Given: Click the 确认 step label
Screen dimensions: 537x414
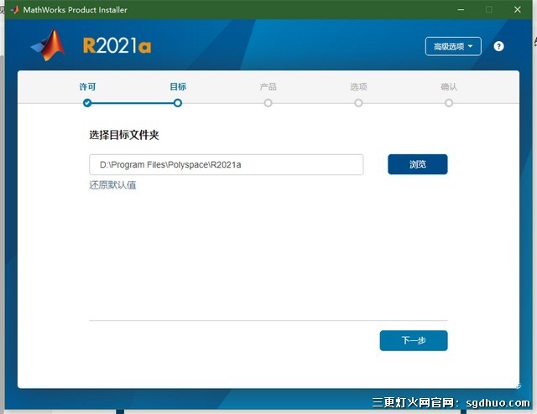Looking at the screenshot, I should [x=449, y=87].
